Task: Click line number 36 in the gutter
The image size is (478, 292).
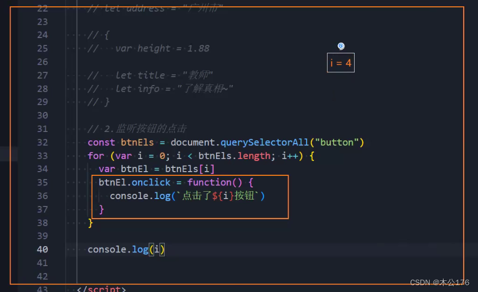Action: coord(42,196)
